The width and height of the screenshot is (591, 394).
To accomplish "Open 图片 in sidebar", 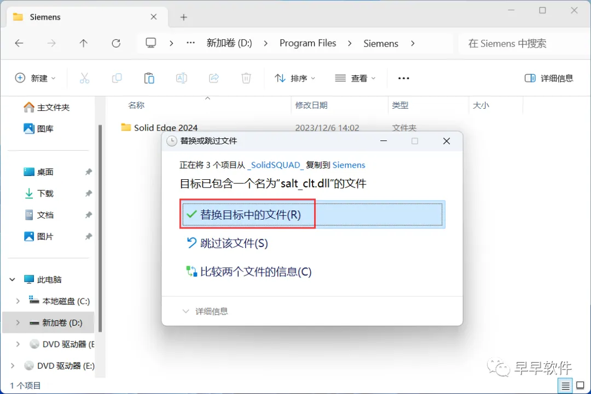I will tap(38, 236).
